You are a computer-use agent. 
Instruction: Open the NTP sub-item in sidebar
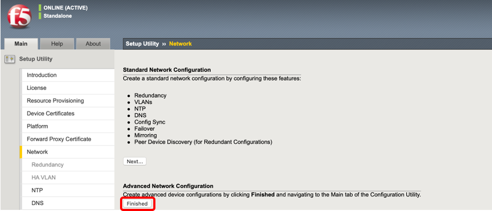pos(68,190)
